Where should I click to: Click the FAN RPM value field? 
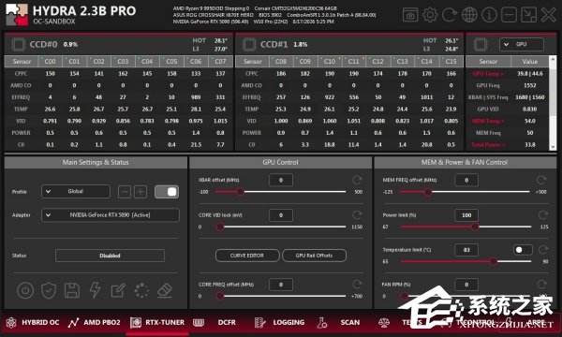click(466, 285)
